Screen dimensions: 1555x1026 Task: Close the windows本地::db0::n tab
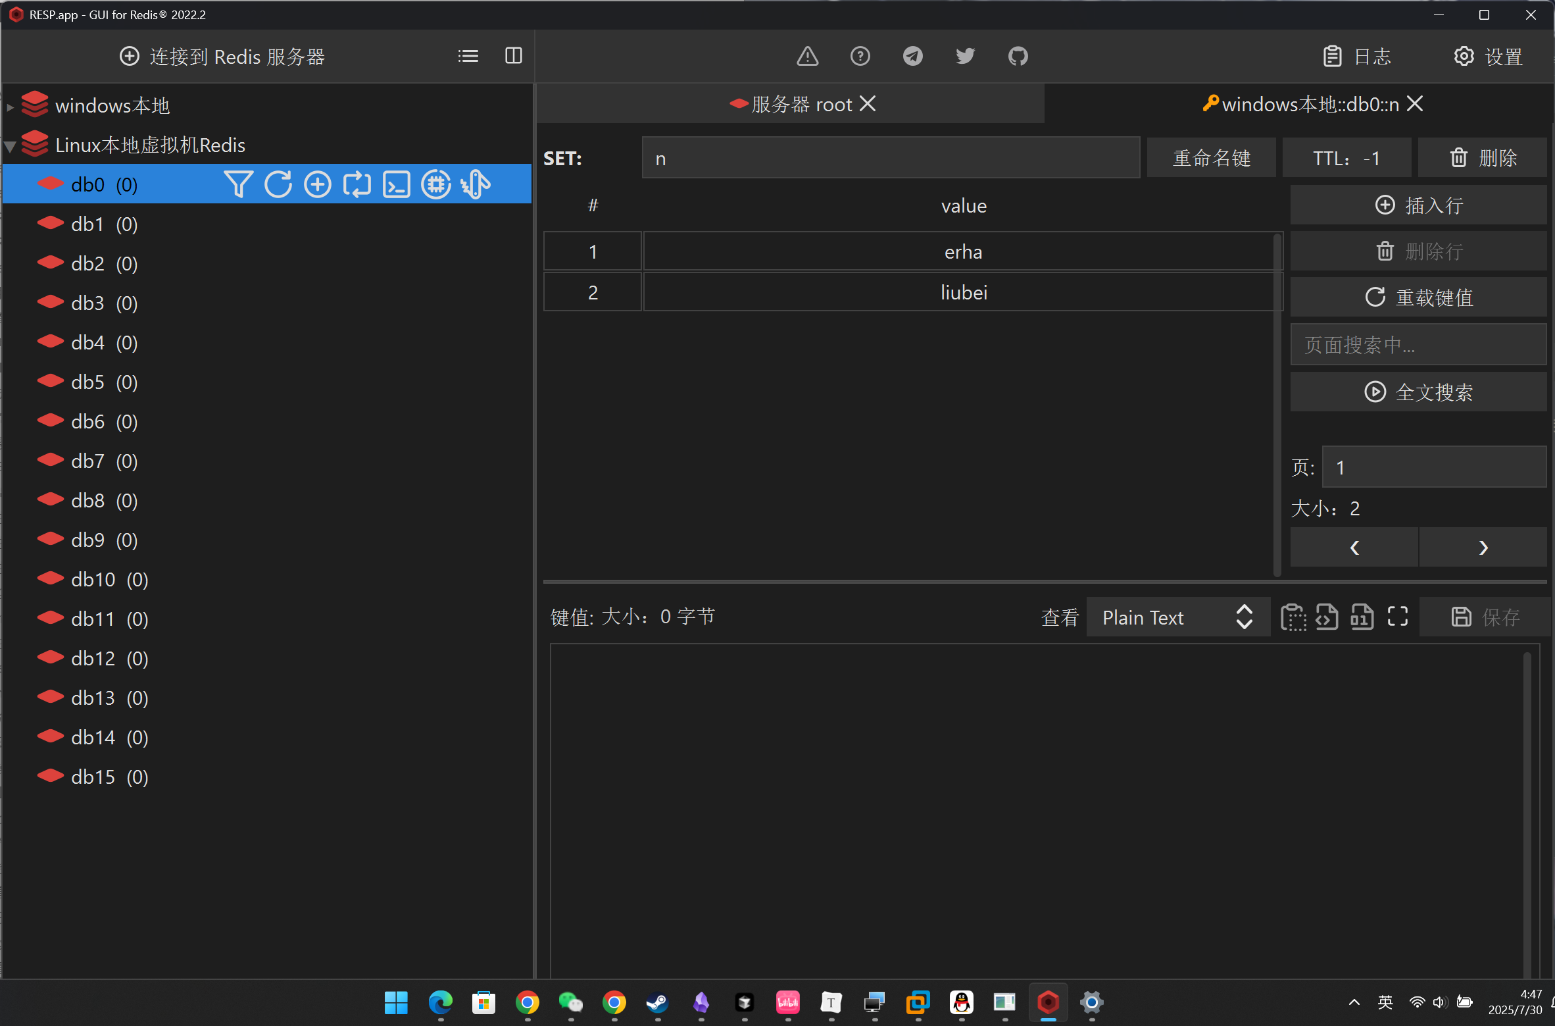[x=1415, y=104]
